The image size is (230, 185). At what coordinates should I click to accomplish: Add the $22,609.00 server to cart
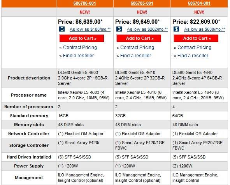[x=196, y=38]
